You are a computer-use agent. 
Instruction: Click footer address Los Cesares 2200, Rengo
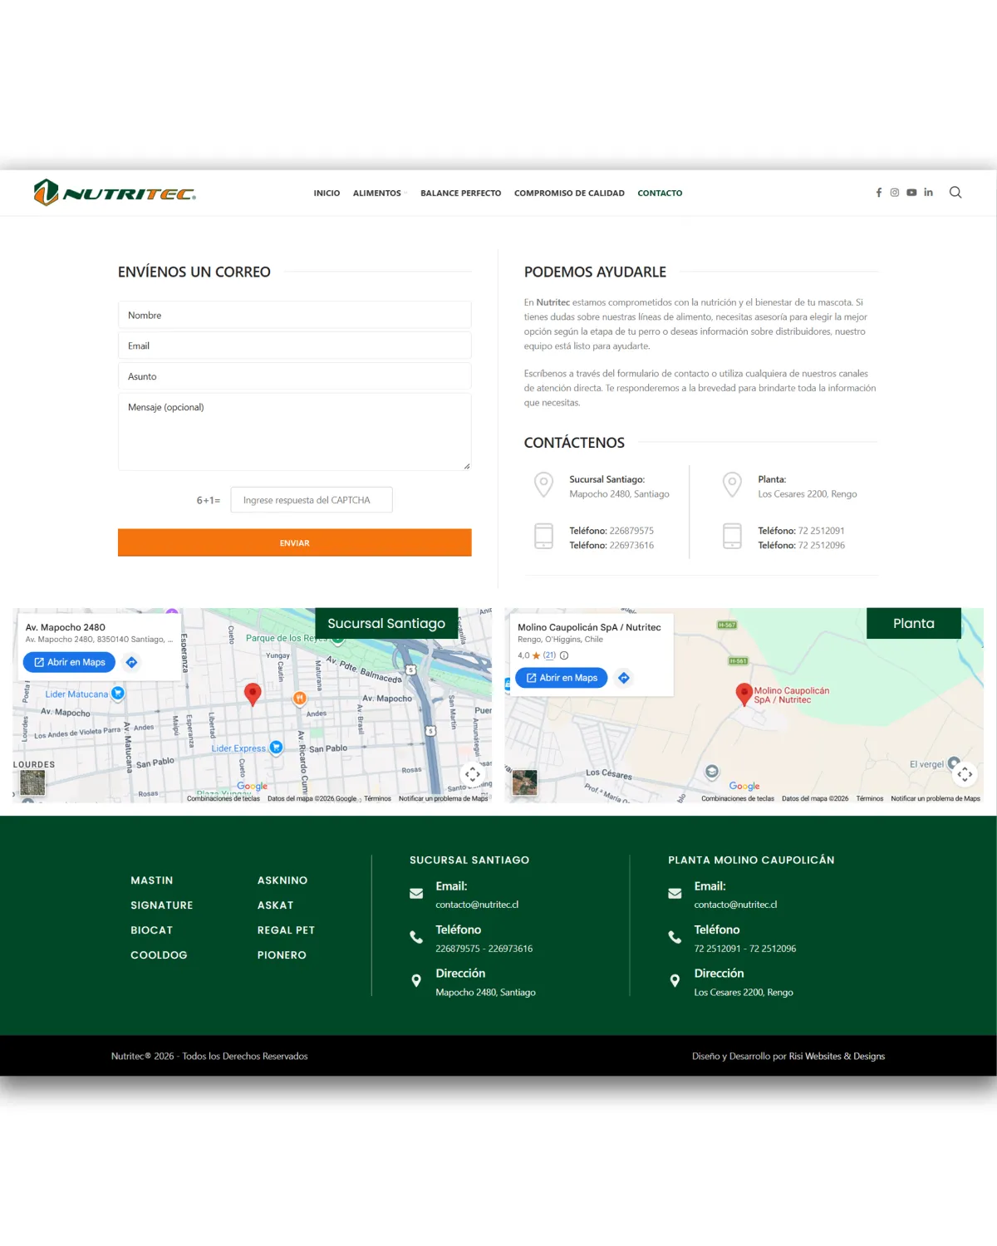[x=744, y=993]
